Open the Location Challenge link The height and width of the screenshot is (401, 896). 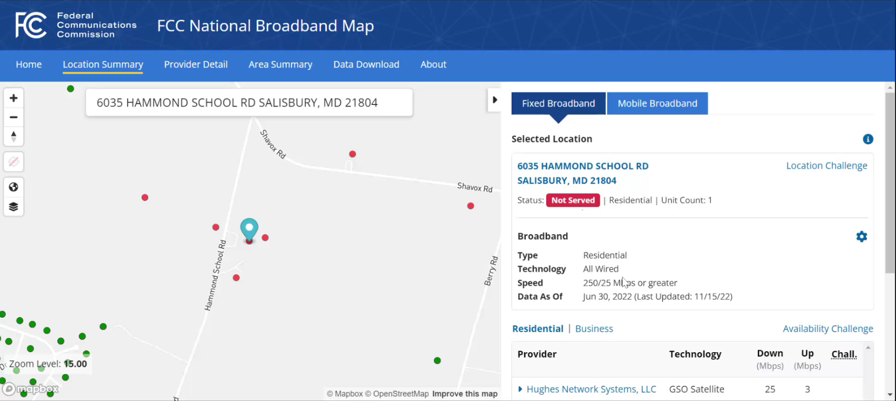click(827, 166)
